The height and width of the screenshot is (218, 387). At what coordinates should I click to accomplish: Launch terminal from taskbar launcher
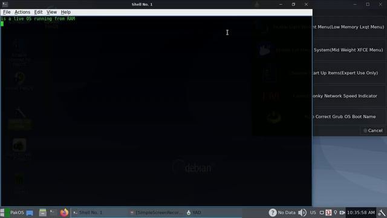click(x=53, y=213)
